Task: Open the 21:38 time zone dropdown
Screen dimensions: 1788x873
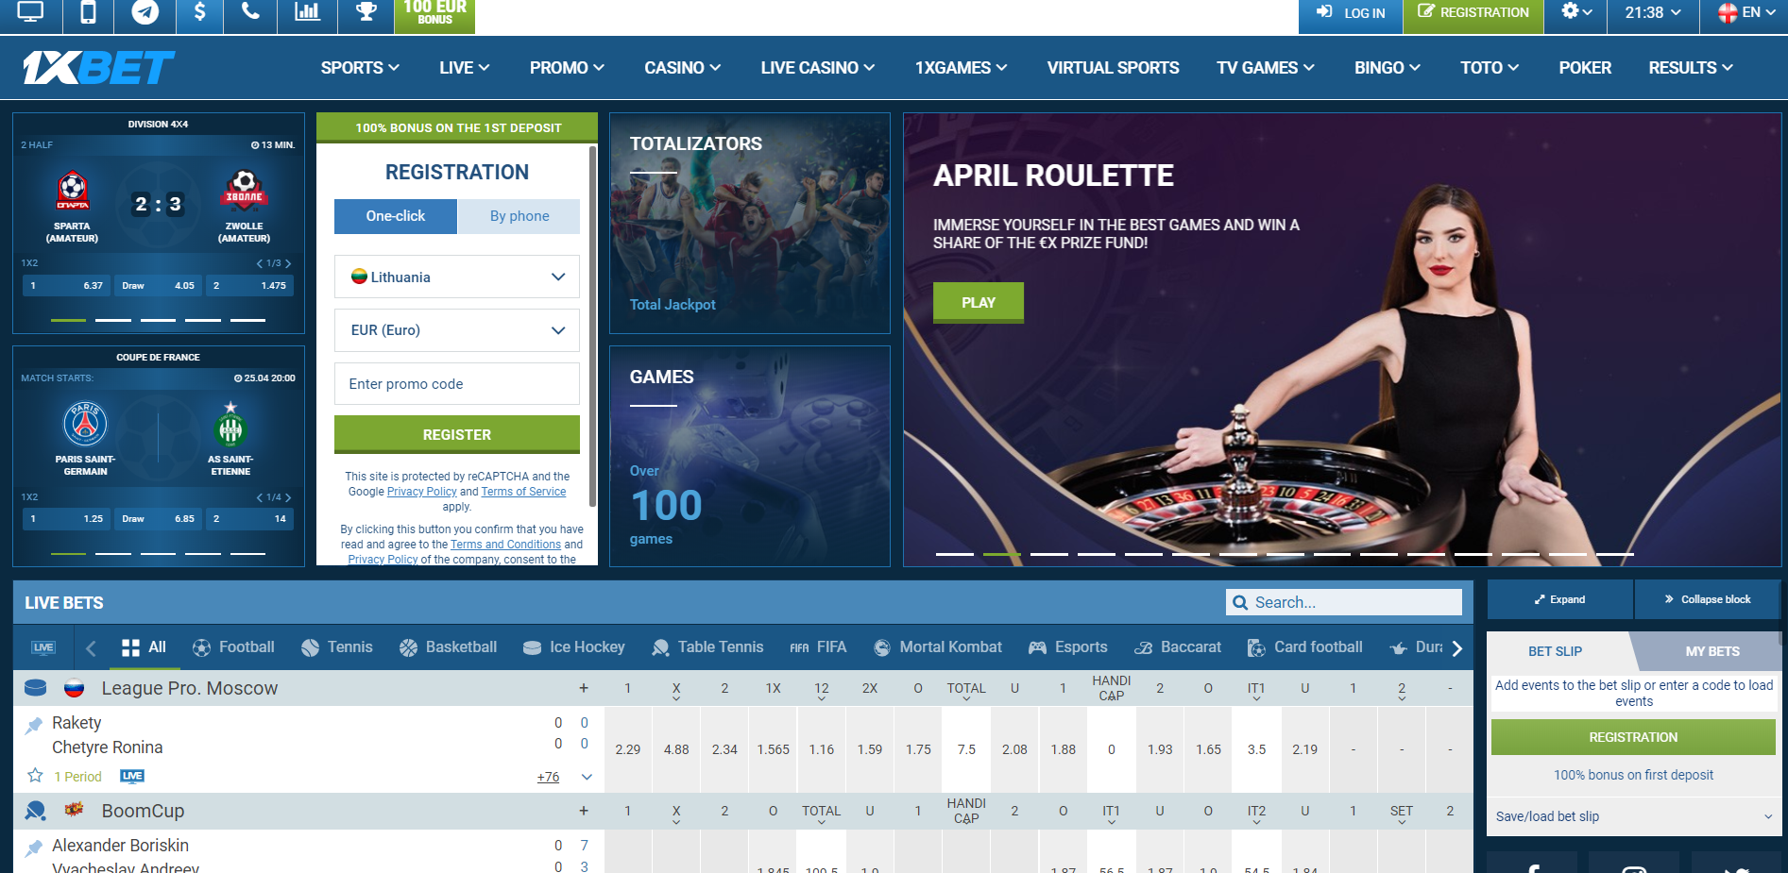Action: 1653,12
